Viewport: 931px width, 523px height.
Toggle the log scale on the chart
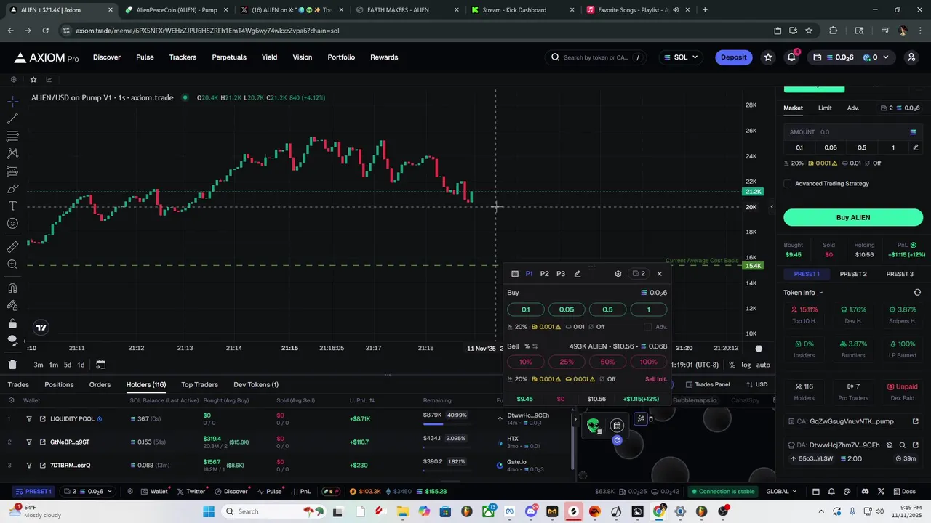746,365
